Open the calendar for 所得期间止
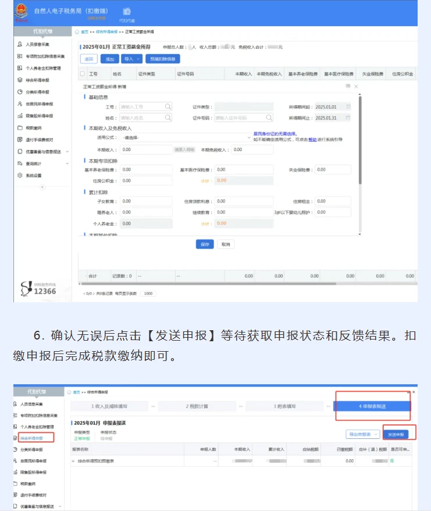Screen dimensions: 431x511 [348, 117]
